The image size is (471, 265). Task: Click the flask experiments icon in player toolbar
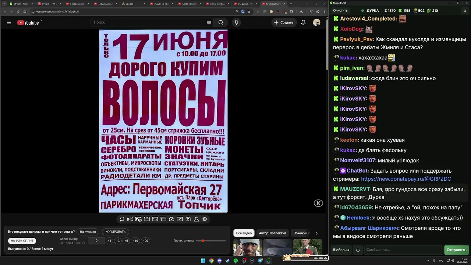196,219
